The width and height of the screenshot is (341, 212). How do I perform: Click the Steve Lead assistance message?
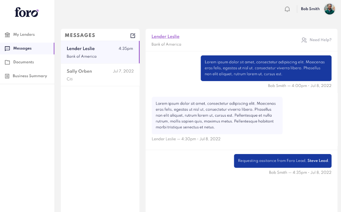282,161
